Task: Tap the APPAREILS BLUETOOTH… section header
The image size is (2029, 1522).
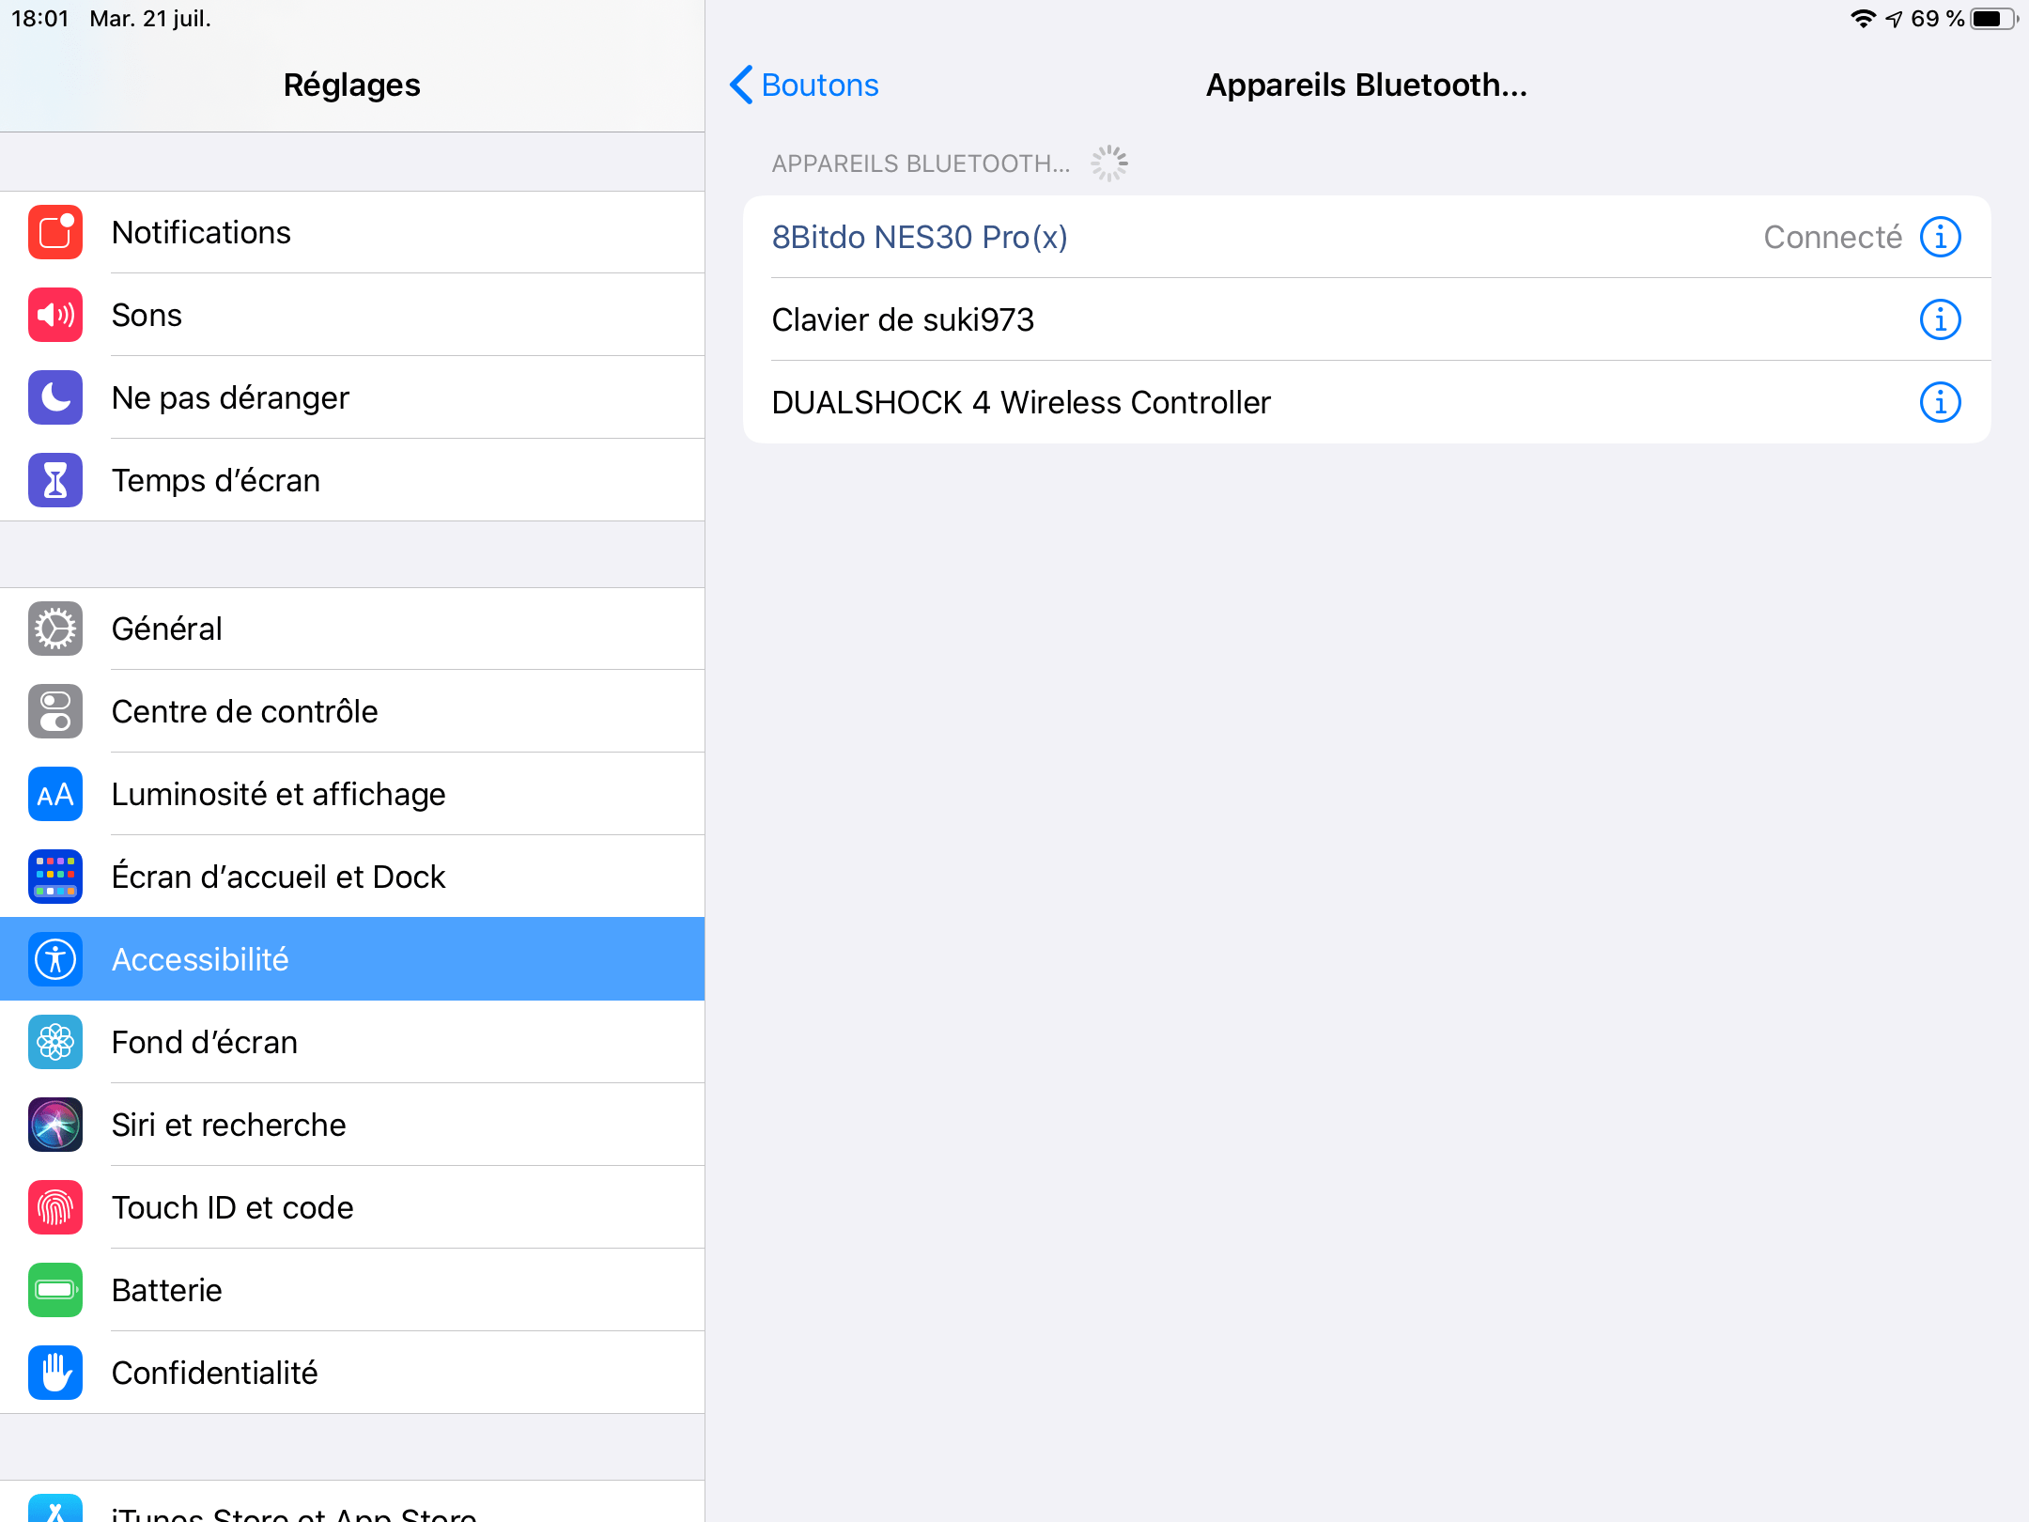Action: tap(921, 163)
